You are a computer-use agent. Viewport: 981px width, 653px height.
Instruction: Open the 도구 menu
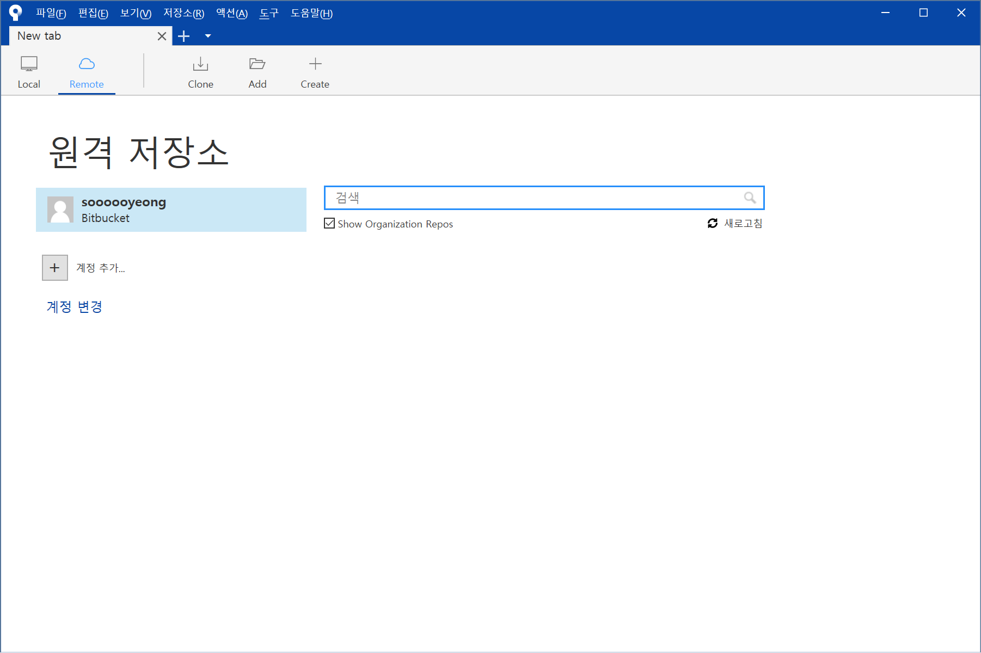point(269,13)
